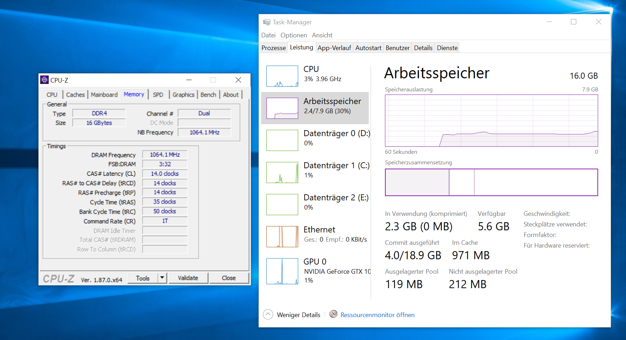Screen dimensions: 626x340
Task: Select the Ethernet graph thumbnail
Action: pos(282,237)
